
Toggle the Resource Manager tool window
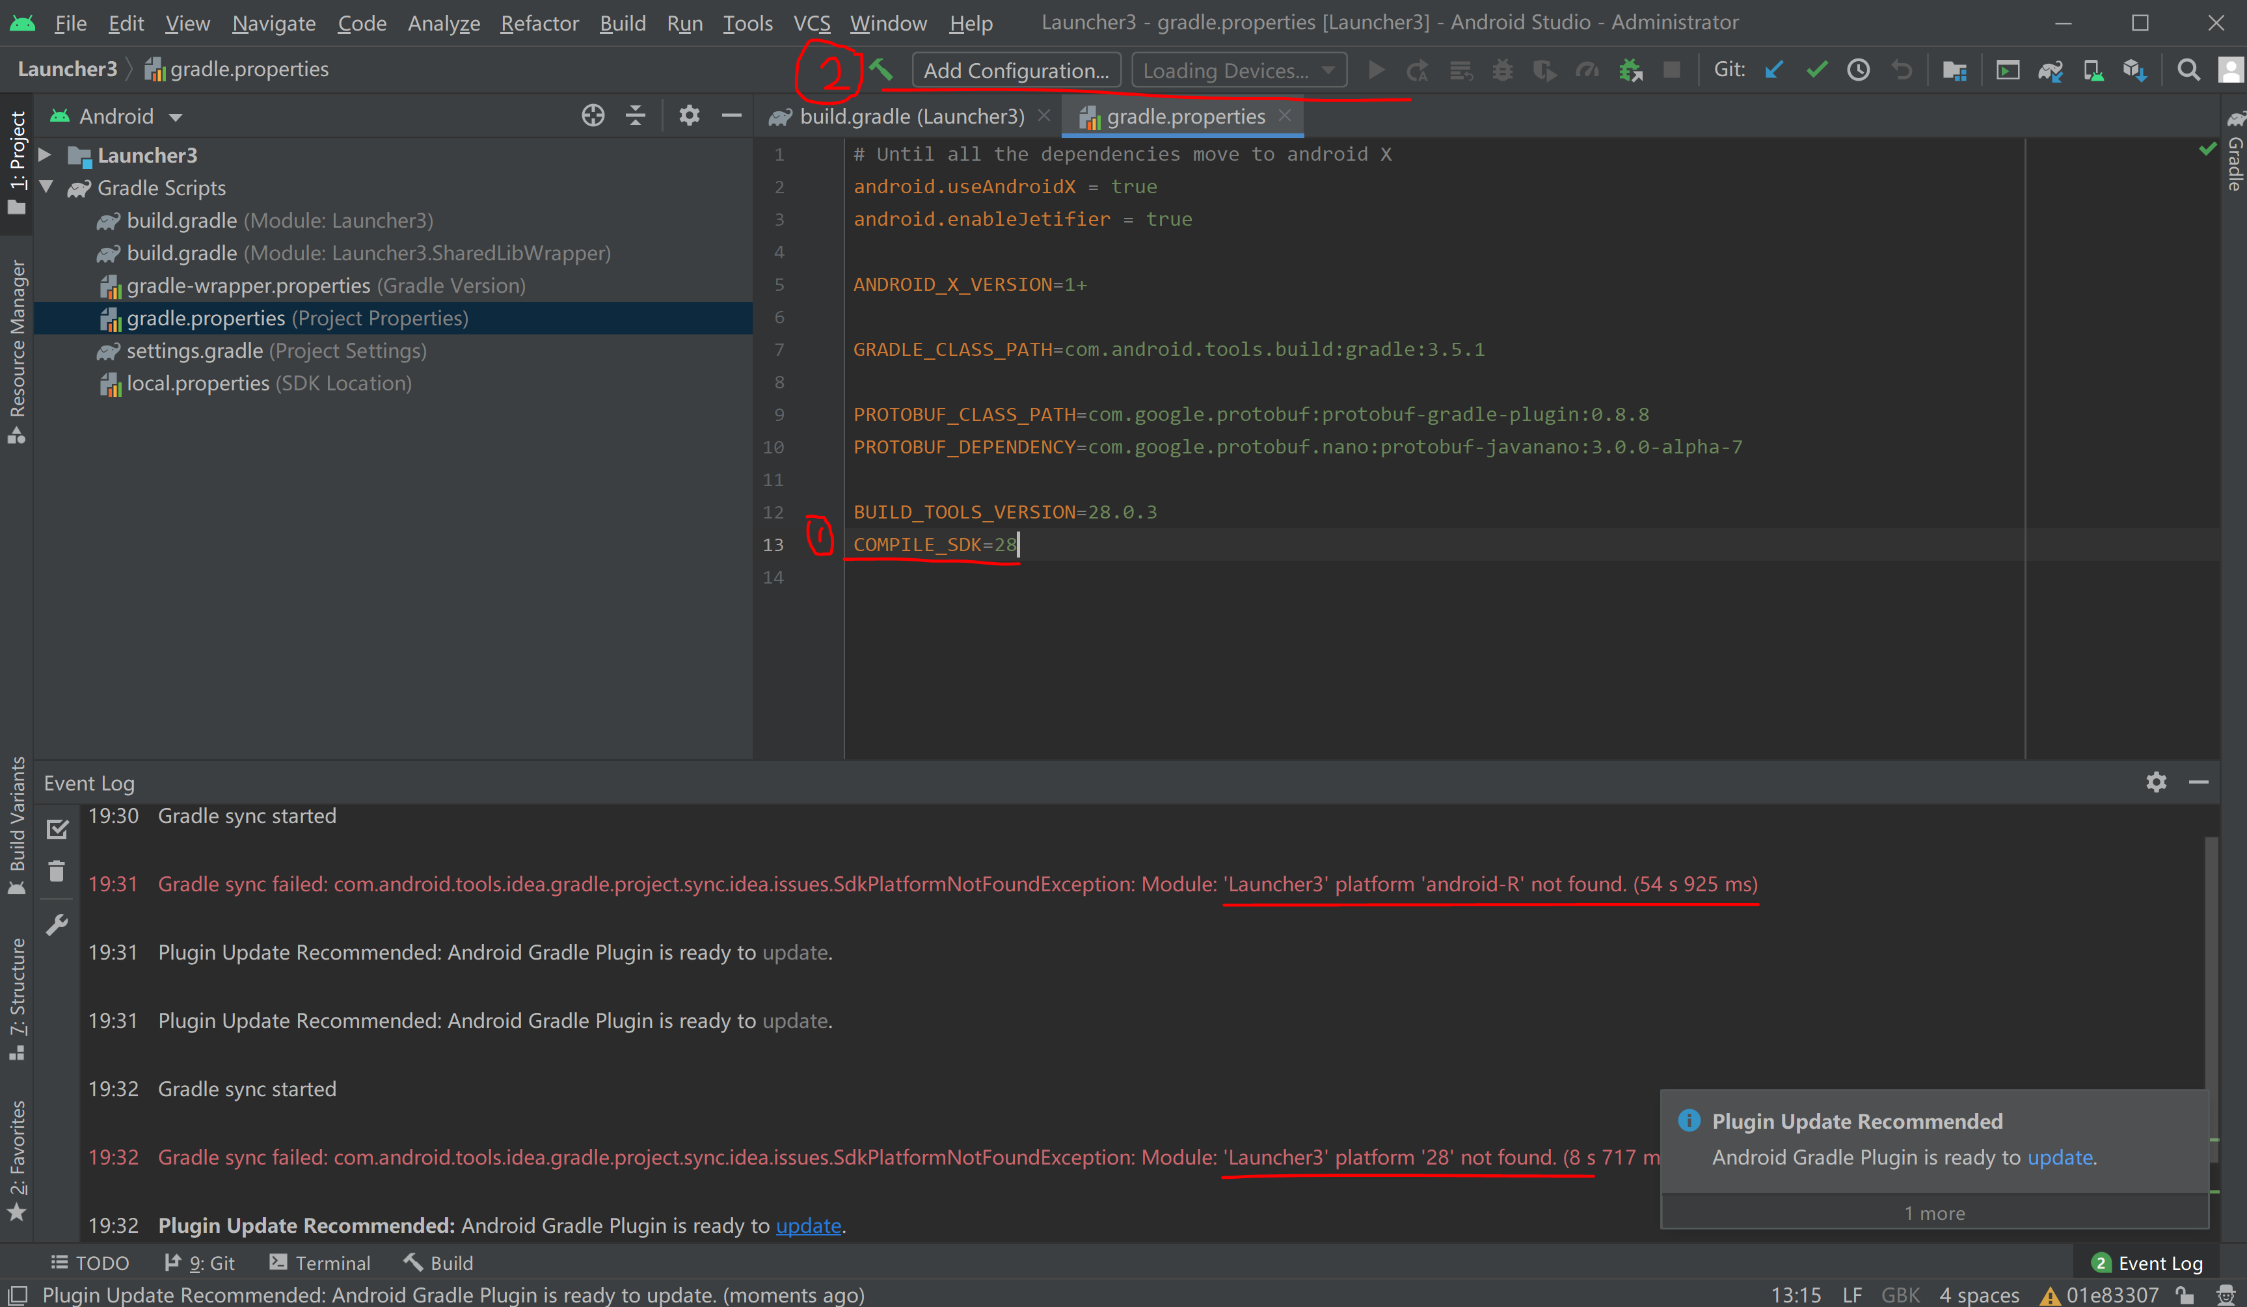[x=17, y=351]
